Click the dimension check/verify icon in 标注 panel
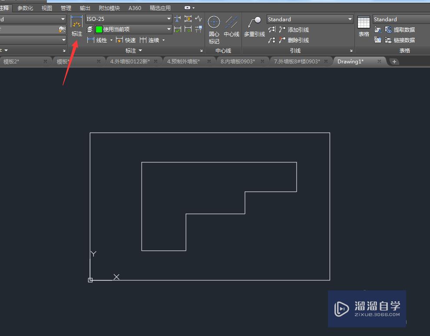 tap(178, 30)
